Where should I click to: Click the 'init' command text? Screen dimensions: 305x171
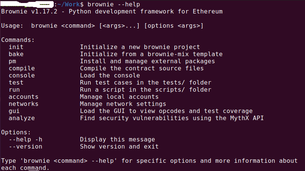pyautogui.click(x=16, y=47)
